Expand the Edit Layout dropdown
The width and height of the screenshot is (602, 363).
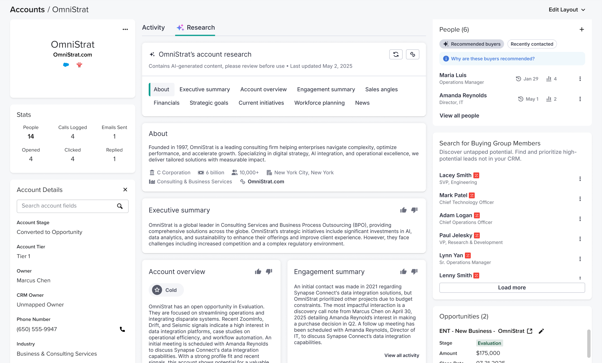click(567, 10)
